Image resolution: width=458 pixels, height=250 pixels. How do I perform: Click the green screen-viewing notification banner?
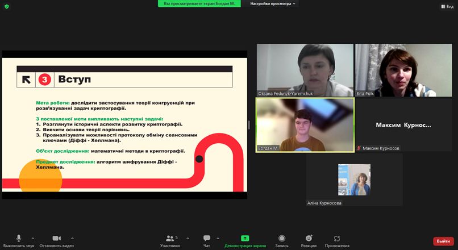[199, 3]
